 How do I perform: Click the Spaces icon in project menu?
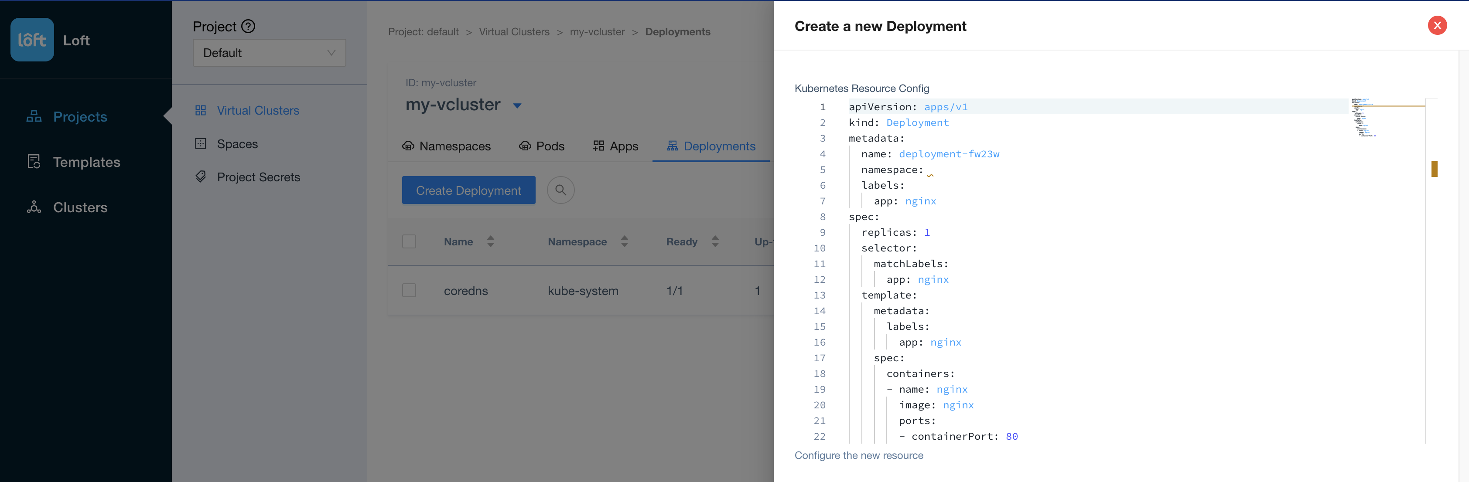[x=201, y=143]
